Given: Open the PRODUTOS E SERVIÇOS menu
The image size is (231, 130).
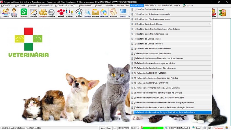Looking at the screenshot, I should (x=66, y=5).
